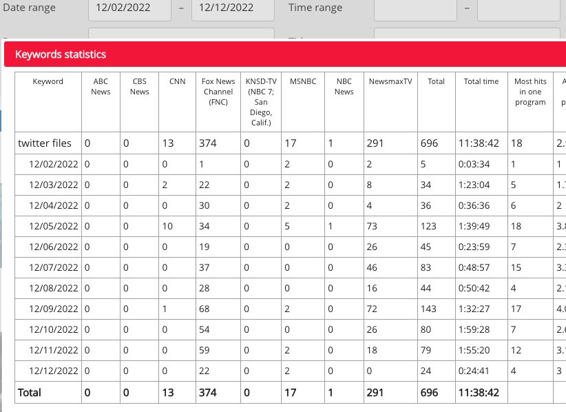Click the Keywords statistics red header bar
The height and width of the screenshot is (412, 566).
click(x=275, y=54)
